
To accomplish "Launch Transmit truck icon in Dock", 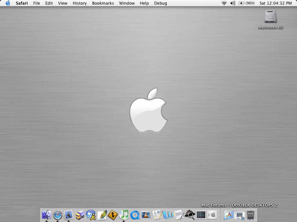I will point(80,215).
